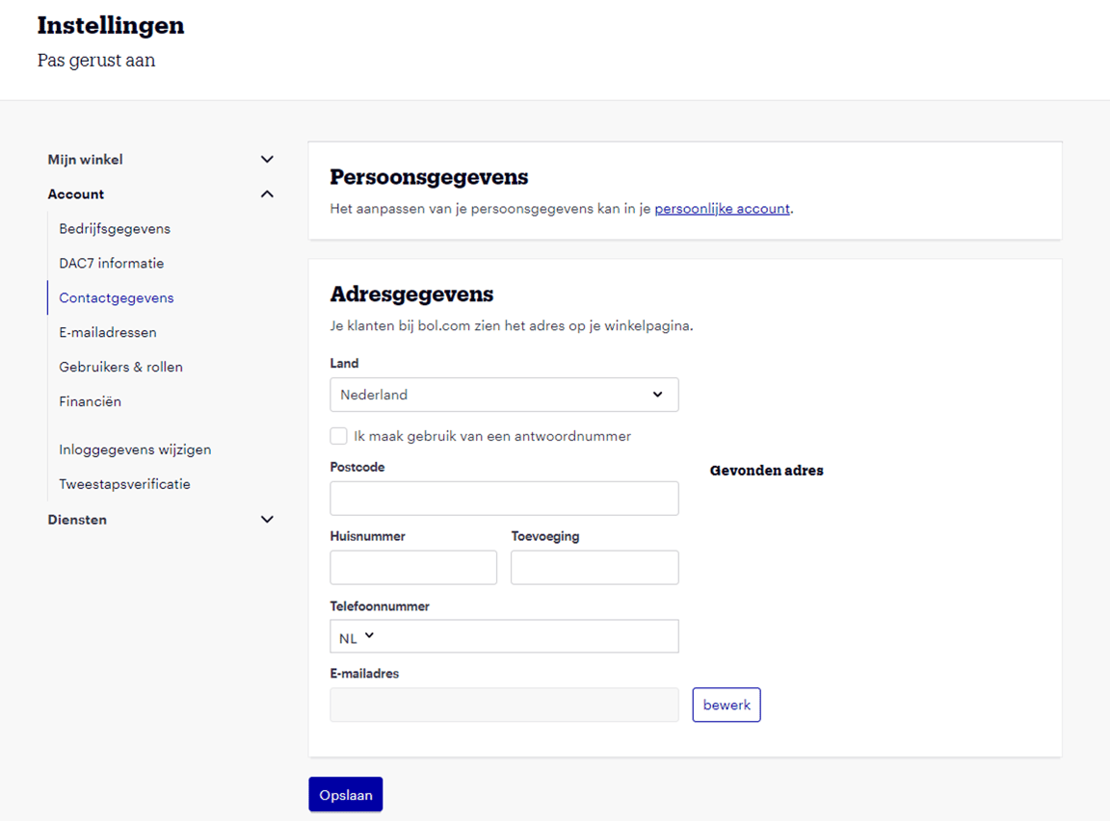Open Gebruikers & rollen page
The width and height of the screenshot is (1110, 821).
pos(120,367)
